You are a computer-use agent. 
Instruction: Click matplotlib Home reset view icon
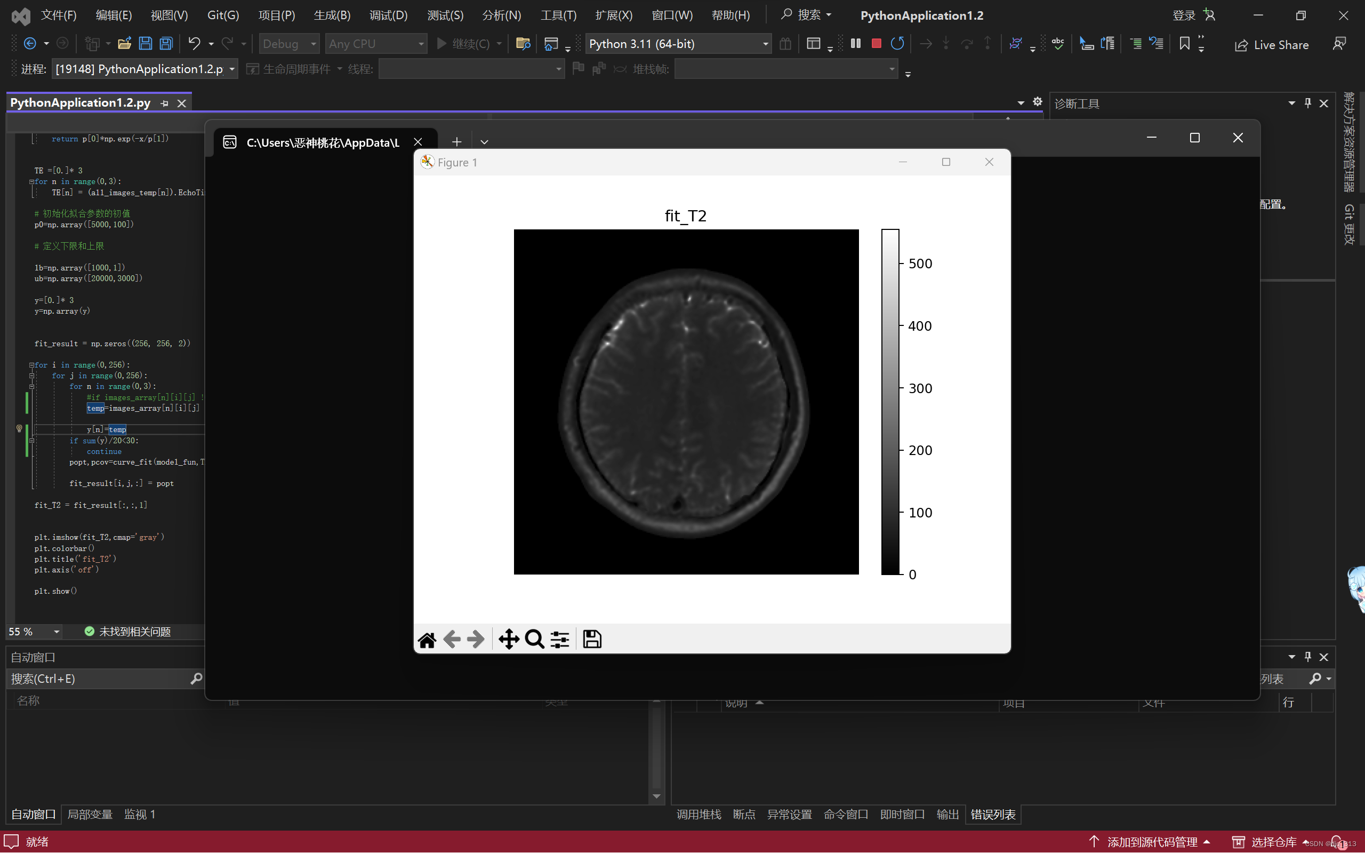tap(427, 640)
